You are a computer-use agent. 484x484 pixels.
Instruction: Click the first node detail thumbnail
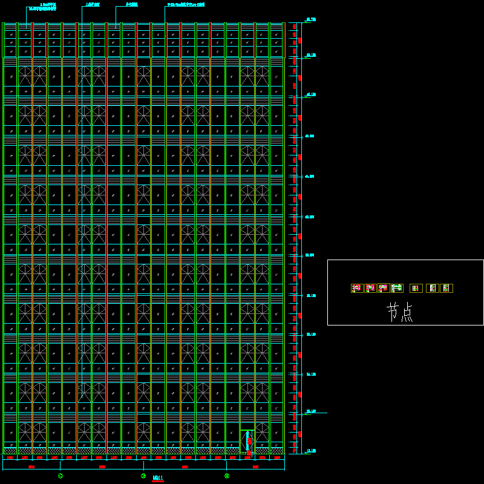pos(357,288)
